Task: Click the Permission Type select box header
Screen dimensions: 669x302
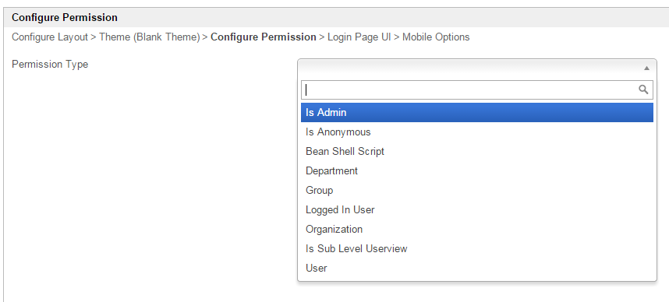Action: (x=477, y=68)
